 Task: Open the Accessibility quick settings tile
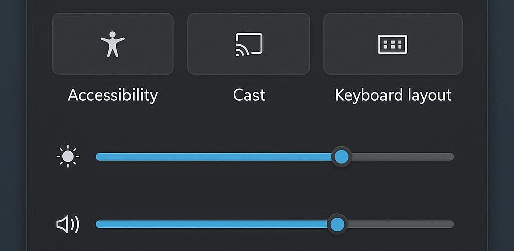pyautogui.click(x=113, y=44)
